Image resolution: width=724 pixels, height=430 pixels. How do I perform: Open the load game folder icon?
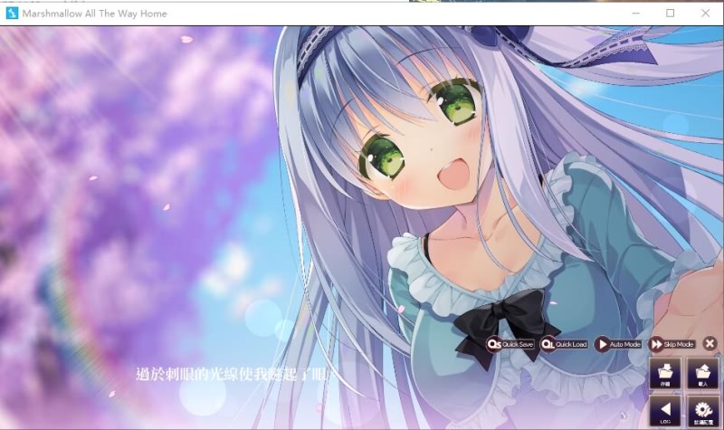(703, 373)
